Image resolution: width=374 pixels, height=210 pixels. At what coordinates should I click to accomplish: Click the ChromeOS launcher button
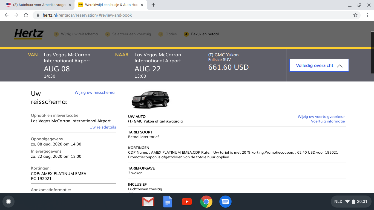click(x=8, y=202)
